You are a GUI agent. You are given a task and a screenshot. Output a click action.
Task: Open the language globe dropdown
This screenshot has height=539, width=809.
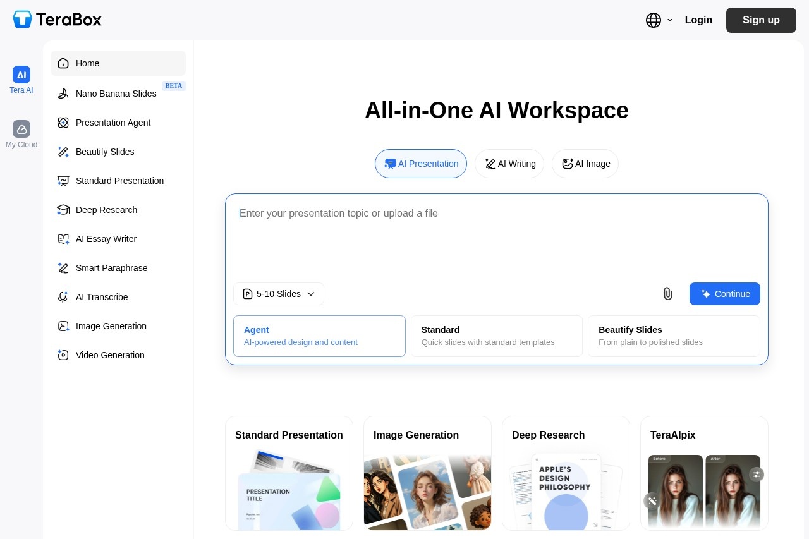659,20
